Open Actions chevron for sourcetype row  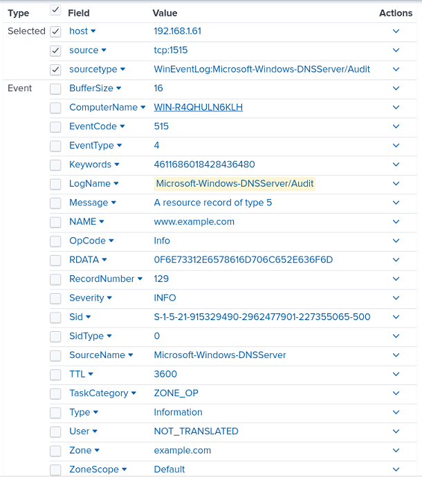point(396,69)
